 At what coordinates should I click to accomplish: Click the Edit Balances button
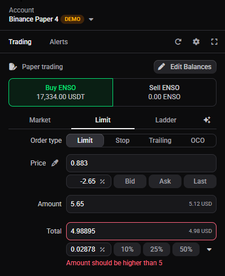(x=185, y=67)
